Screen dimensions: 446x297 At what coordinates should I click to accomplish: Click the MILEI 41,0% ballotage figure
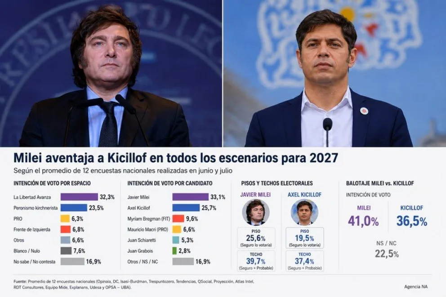tap(364, 222)
